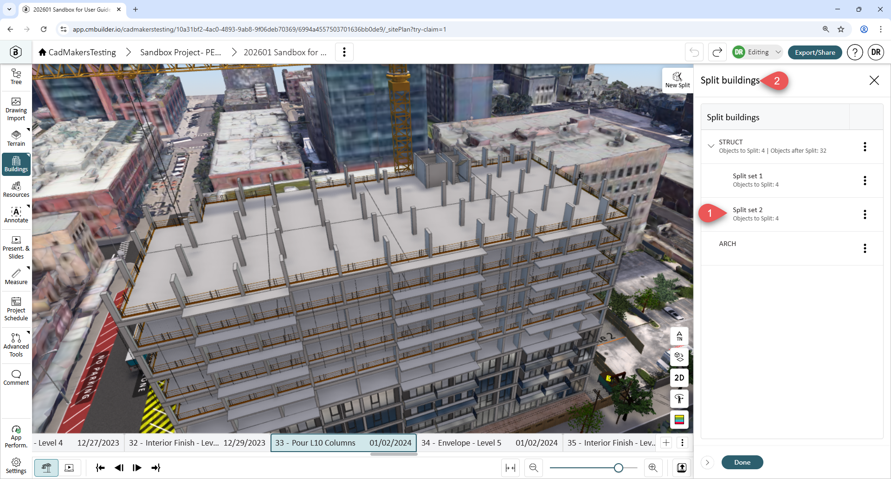Jump to first timeline step
The height and width of the screenshot is (479, 891).
(x=100, y=467)
